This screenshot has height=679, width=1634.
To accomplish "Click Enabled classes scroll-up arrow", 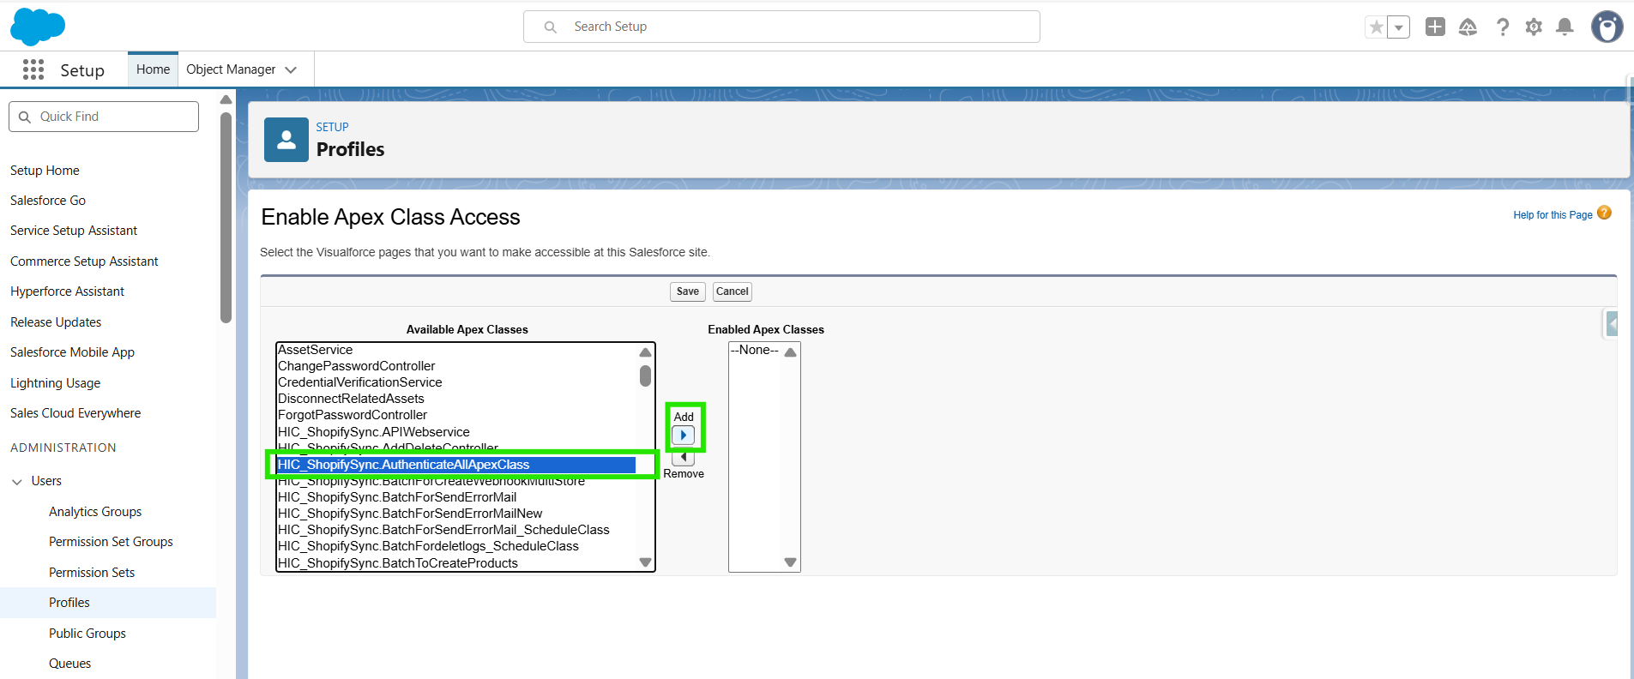I will coord(790,352).
